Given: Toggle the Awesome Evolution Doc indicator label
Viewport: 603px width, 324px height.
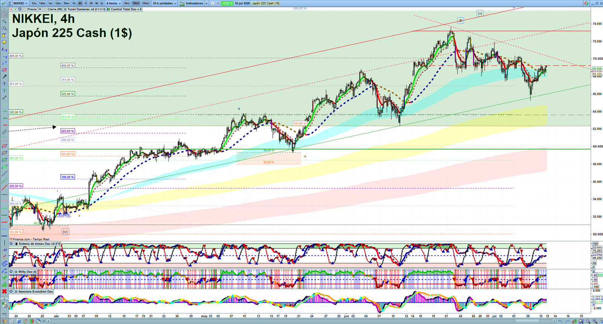Looking at the screenshot, I should pos(35,292).
